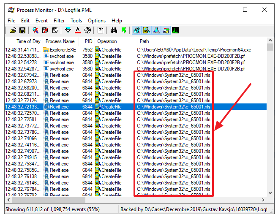Open the Process Tree icon
Viewport: 278px width, 217px height.
click(x=101, y=30)
